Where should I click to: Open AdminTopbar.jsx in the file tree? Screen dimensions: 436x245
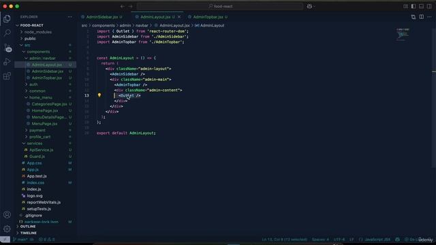[x=47, y=78]
